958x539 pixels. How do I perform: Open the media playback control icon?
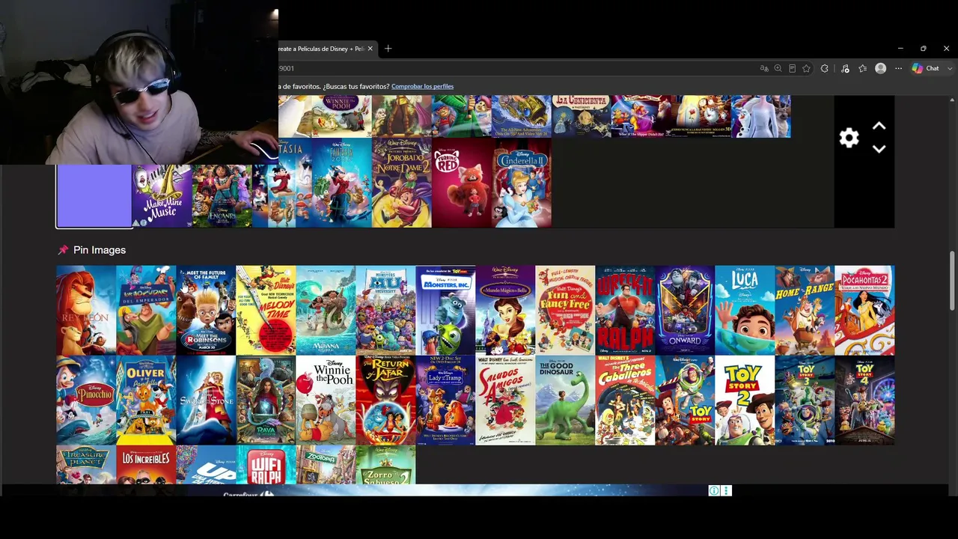tap(845, 68)
